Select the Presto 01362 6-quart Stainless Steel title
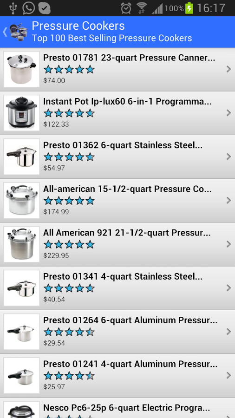 [x=123, y=145]
